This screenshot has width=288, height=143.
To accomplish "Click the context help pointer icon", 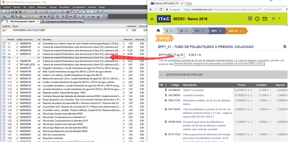I will click(102, 12).
